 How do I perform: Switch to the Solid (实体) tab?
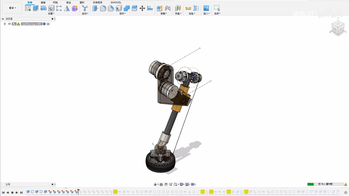[30, 2]
